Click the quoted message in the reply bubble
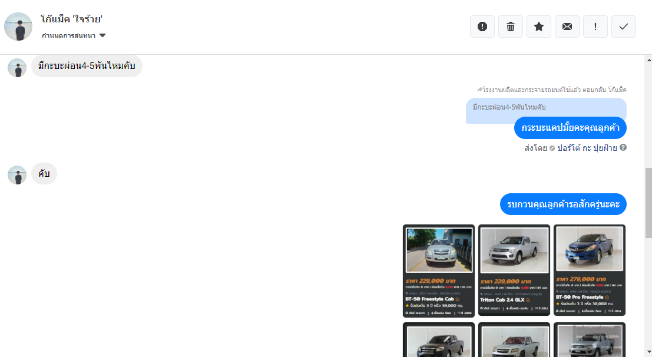 (546, 108)
